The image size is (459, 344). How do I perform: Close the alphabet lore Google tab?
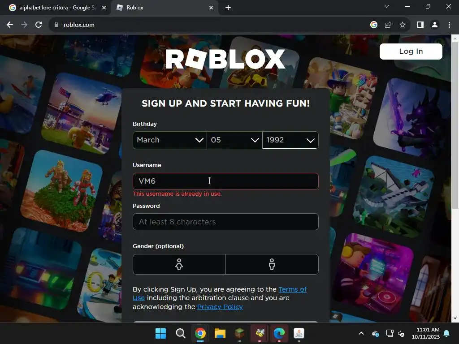tap(104, 8)
